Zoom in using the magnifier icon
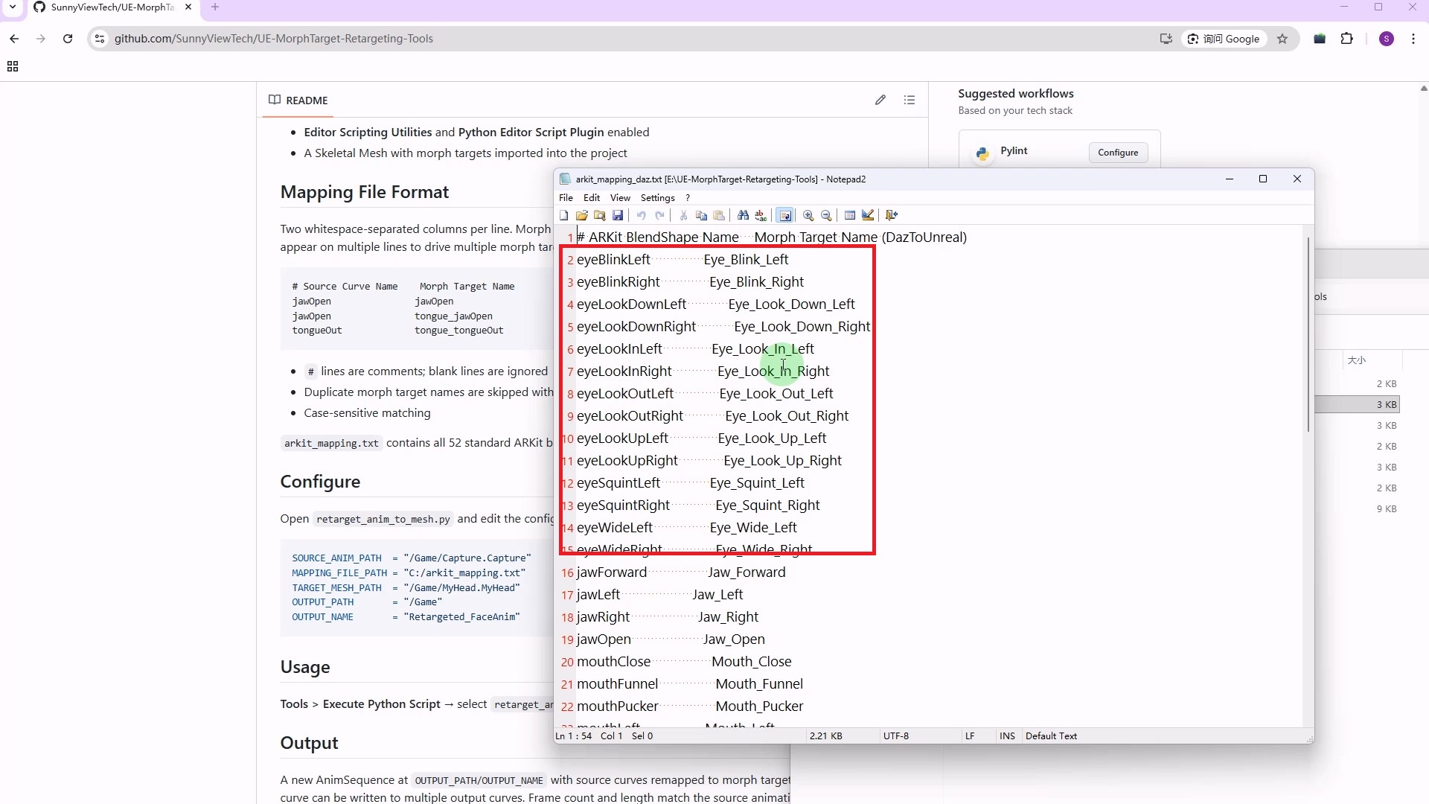 click(x=808, y=215)
